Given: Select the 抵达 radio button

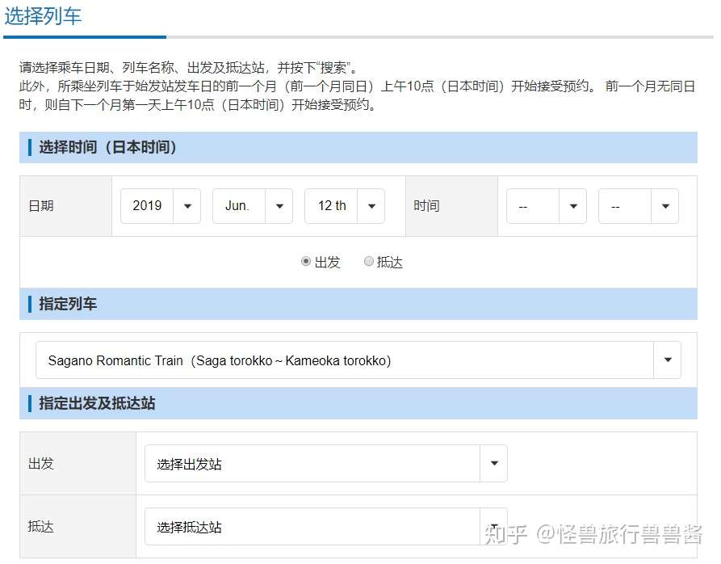Looking at the screenshot, I should (x=369, y=261).
